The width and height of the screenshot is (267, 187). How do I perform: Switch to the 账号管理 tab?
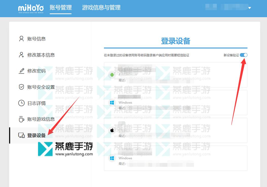pos(61,8)
